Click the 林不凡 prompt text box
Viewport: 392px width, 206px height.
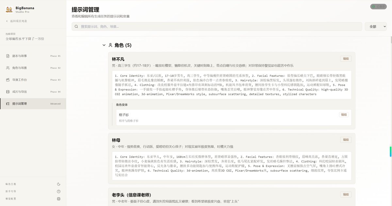[x=232, y=85]
